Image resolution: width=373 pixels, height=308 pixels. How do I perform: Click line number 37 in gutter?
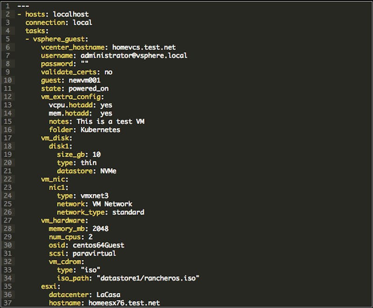pos(8,303)
